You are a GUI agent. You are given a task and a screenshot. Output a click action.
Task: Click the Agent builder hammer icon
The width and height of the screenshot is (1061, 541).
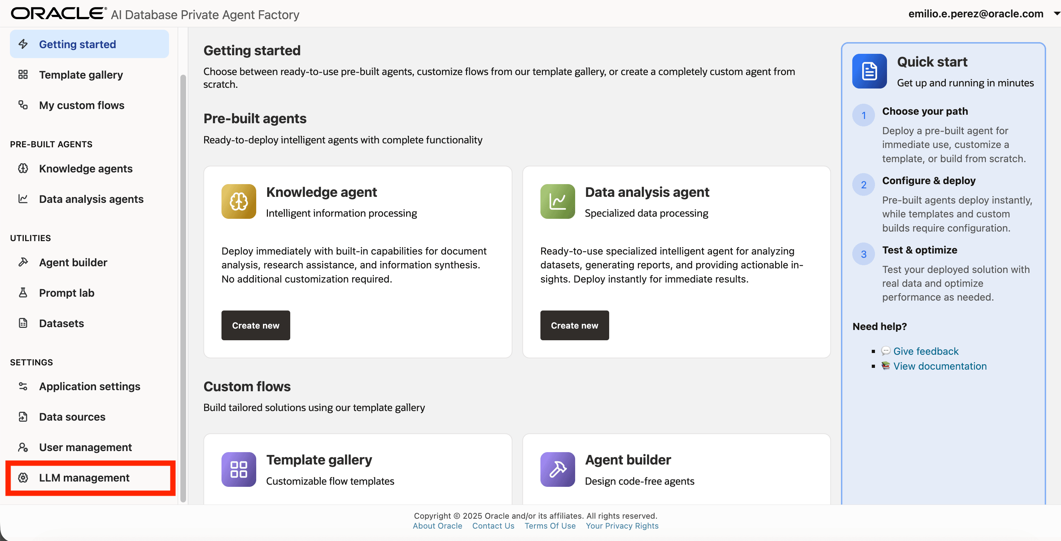pyautogui.click(x=557, y=469)
